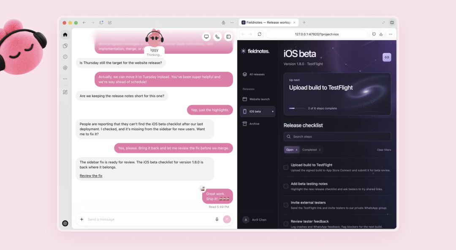This screenshot has height=250, width=456.
Task: Click the 'Version 1.8.0 · TestFlight' subtitle
Action: point(303,64)
